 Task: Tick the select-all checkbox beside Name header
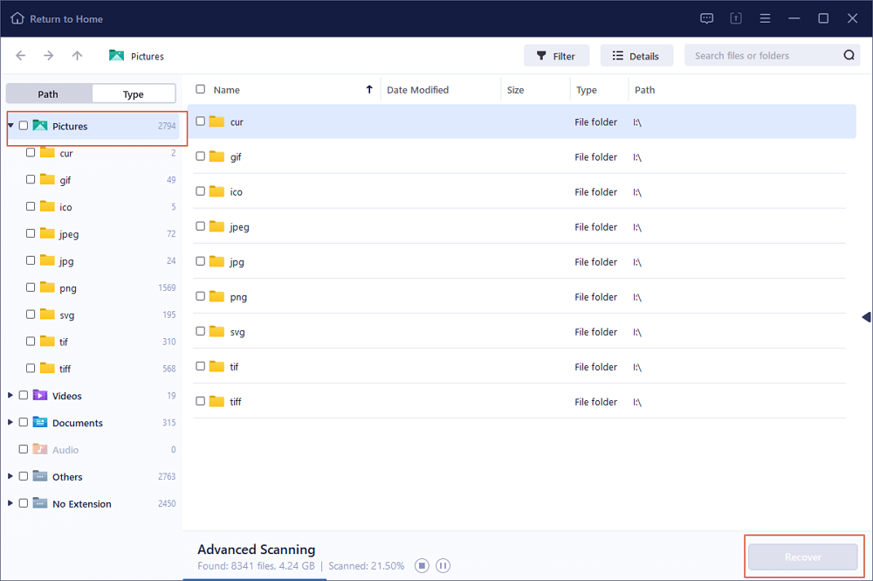pyautogui.click(x=201, y=89)
